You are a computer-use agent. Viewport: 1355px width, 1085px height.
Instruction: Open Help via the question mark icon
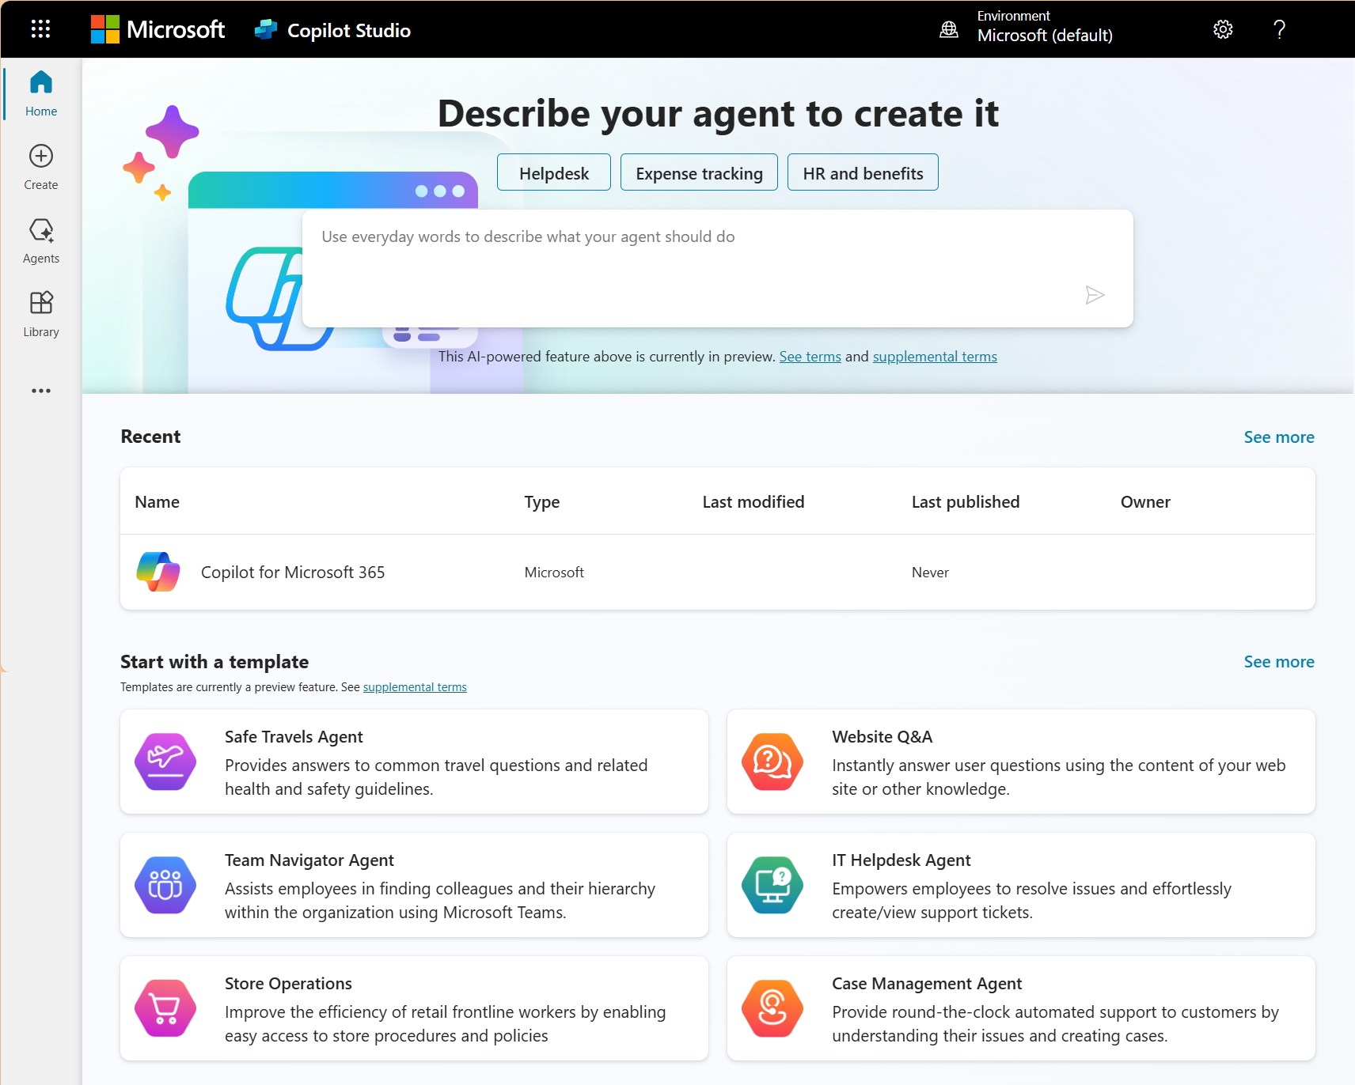(x=1279, y=30)
